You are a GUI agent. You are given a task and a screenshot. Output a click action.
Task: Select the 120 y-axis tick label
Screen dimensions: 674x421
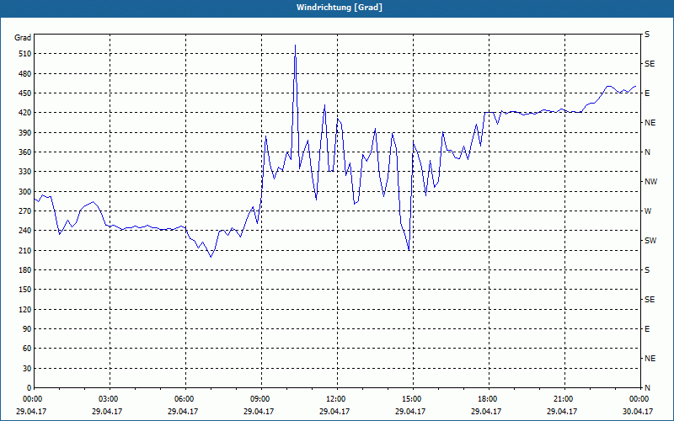(x=24, y=309)
